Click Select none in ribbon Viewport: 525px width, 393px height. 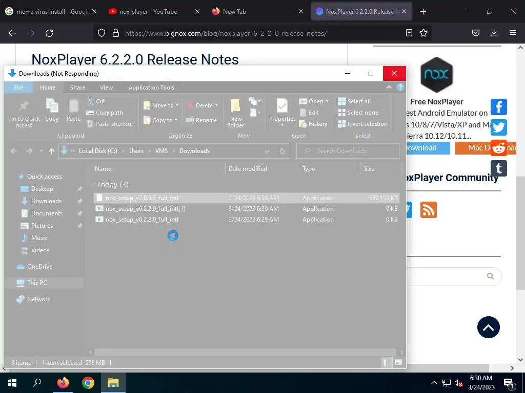coord(358,113)
